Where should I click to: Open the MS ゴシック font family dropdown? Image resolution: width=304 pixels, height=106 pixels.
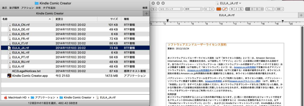pyautogui.click(x=171, y=9)
